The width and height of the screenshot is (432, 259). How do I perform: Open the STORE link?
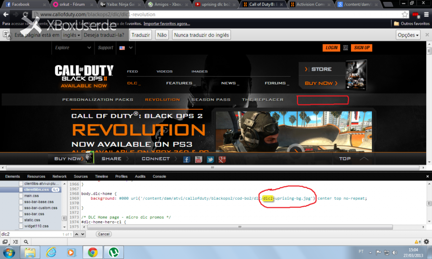point(321,69)
